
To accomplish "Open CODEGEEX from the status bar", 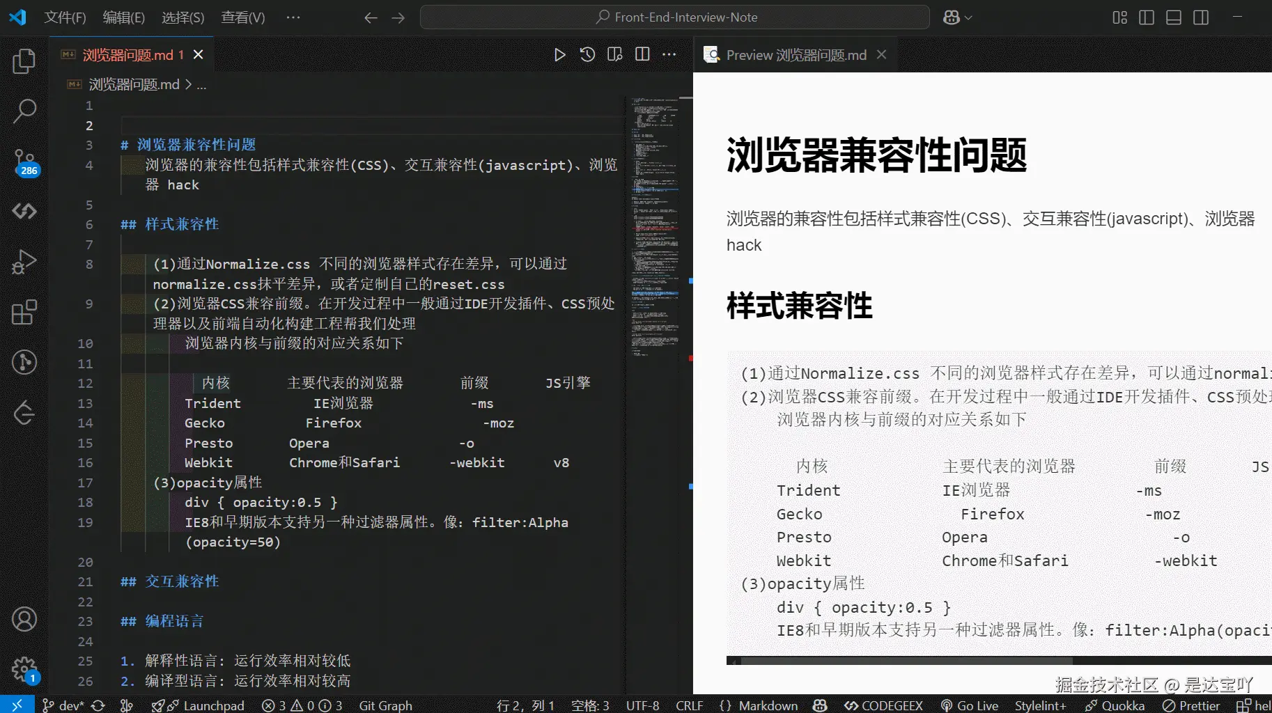I will pos(883,705).
